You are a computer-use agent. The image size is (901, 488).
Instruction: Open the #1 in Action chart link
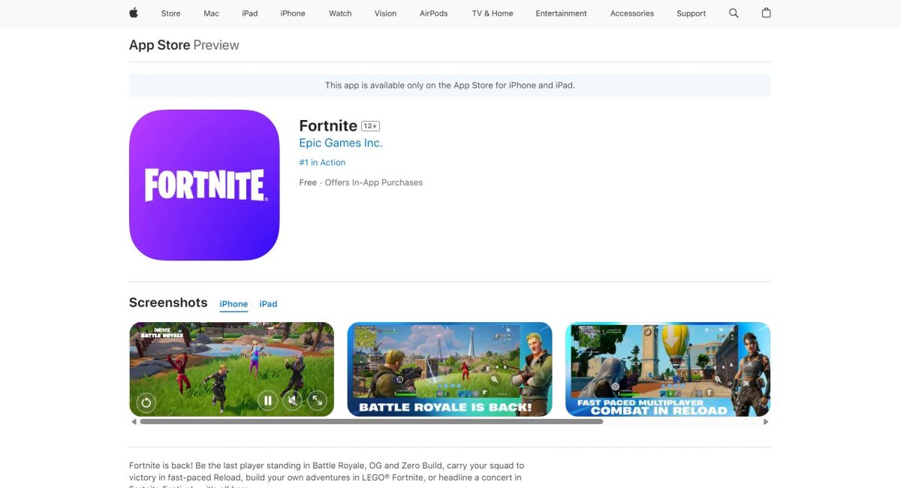pos(322,162)
